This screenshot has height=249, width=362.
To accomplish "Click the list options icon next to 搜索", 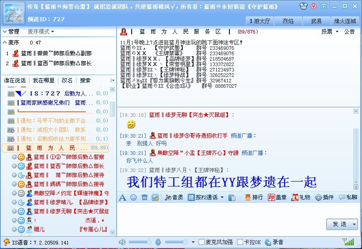I will coord(112,81).
